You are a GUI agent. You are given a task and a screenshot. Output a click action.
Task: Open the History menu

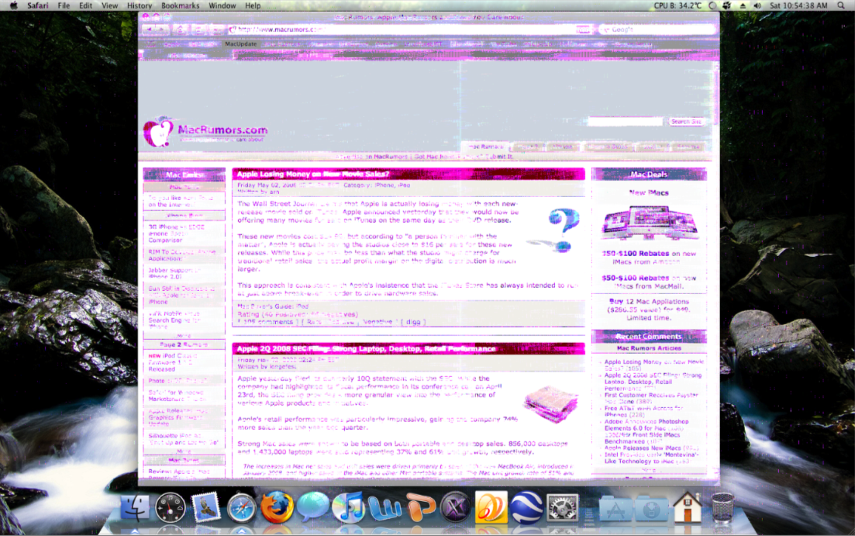pos(140,5)
